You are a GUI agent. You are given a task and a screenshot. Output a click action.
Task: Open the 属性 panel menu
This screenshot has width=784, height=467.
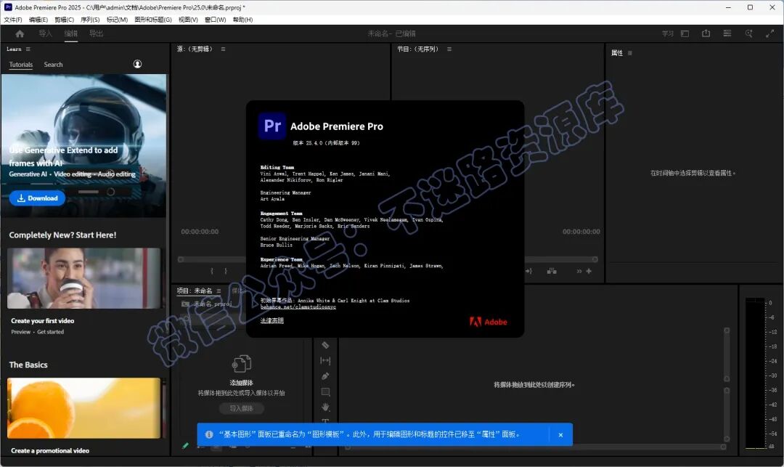(x=630, y=53)
